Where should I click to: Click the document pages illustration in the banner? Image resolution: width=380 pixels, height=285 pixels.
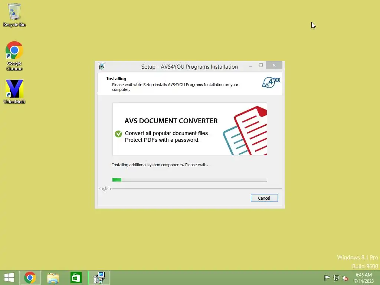coord(245,131)
